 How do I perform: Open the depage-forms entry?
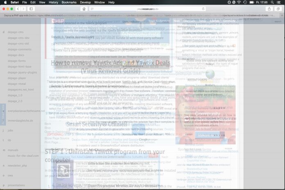point(16,61)
